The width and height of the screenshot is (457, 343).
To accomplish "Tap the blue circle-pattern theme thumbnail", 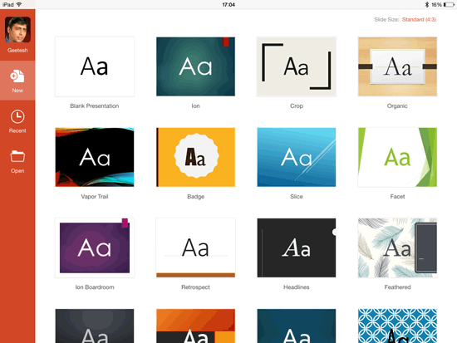I will coord(397,326).
